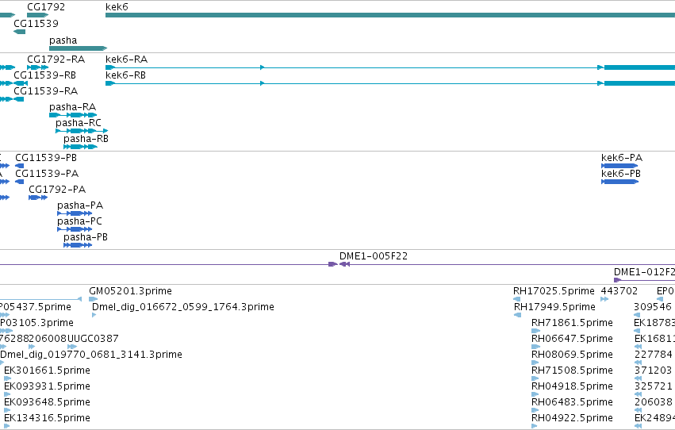
Task: Click feature 309546
Action: tap(637, 315)
